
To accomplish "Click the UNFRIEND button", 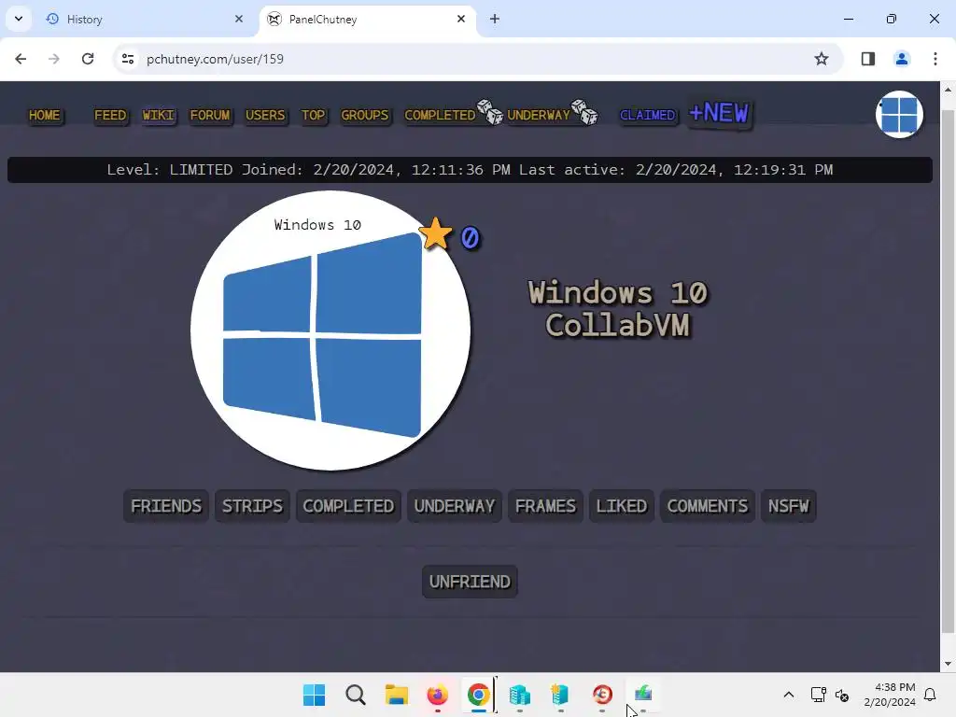I will (470, 582).
